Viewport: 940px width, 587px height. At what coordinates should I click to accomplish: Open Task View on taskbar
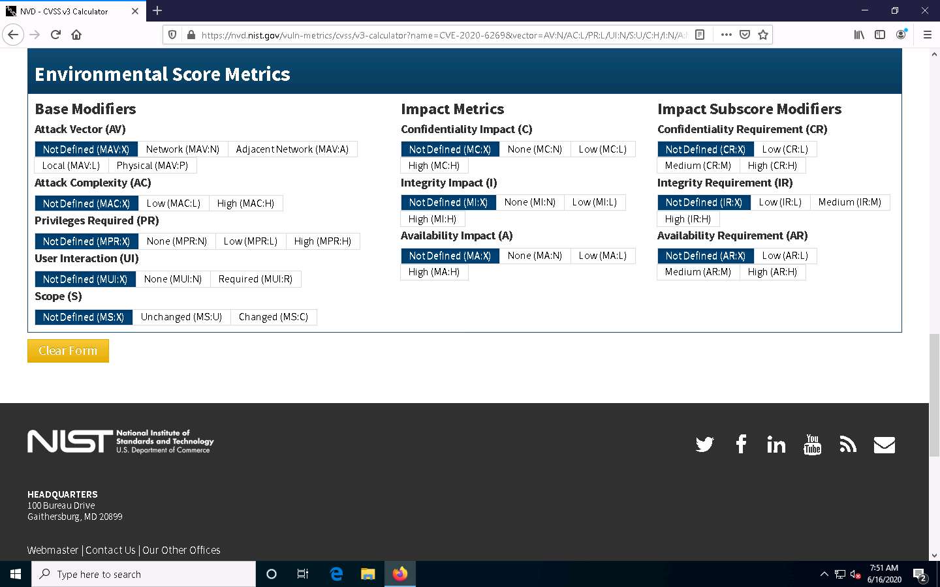pos(303,574)
